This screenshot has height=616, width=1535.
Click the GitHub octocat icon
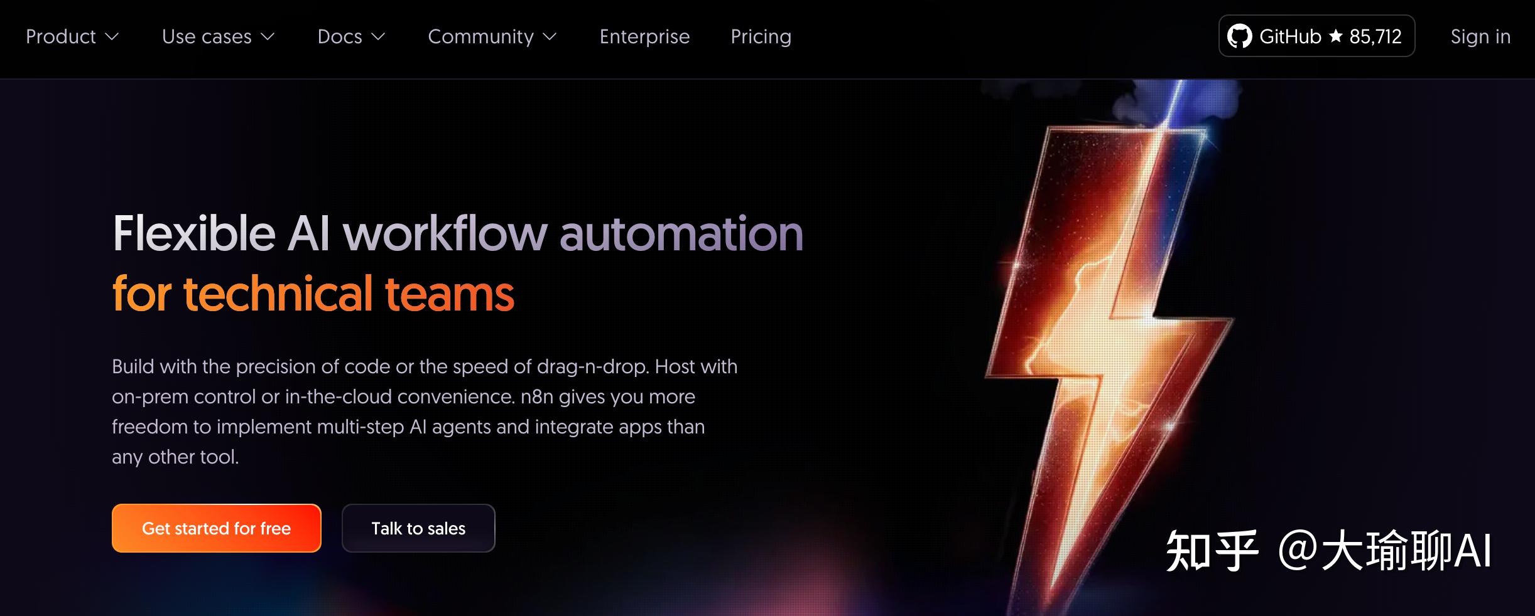[x=1240, y=36]
